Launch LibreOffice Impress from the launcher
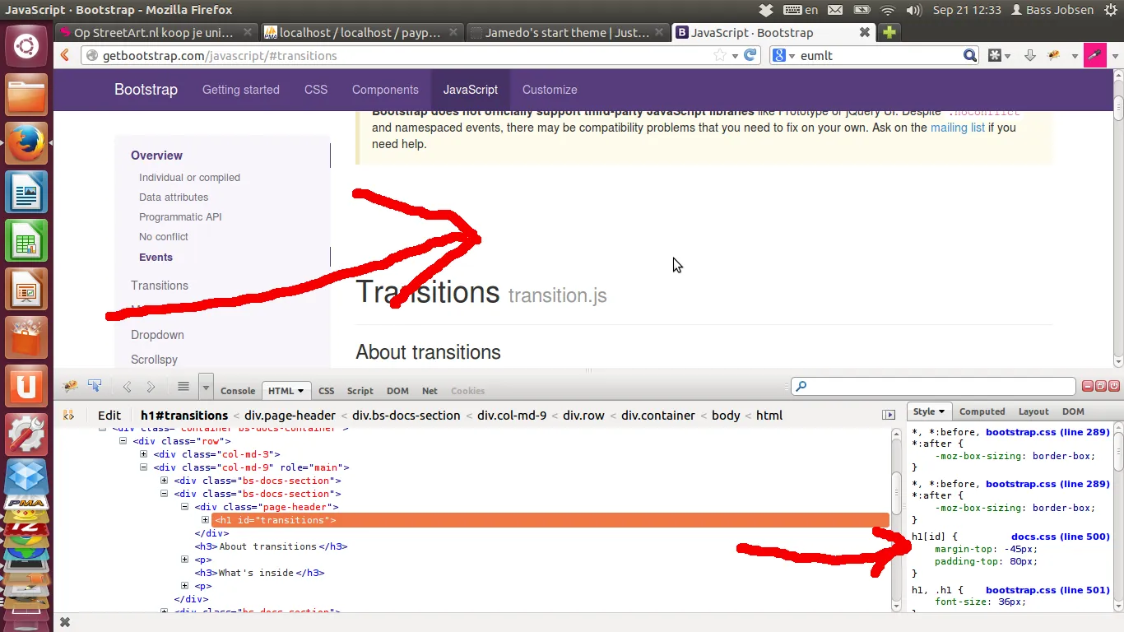The width and height of the screenshot is (1124, 632). 26,290
